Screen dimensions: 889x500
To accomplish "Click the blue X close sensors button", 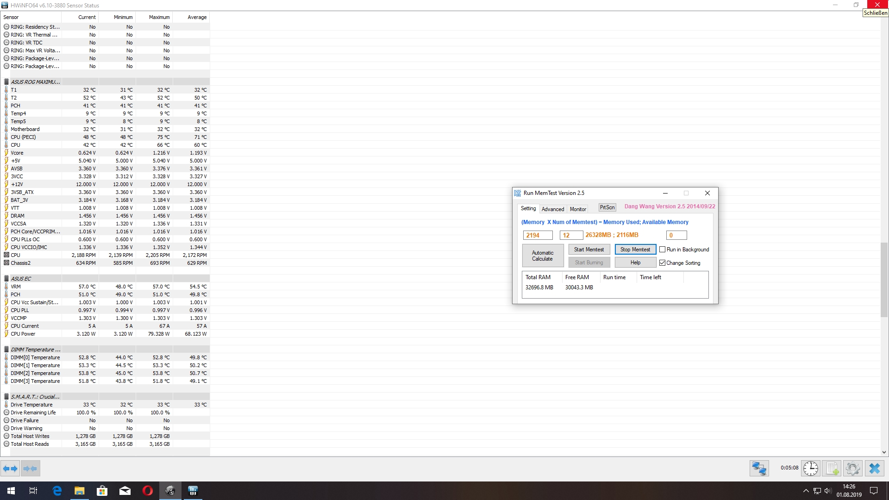I will (x=874, y=469).
